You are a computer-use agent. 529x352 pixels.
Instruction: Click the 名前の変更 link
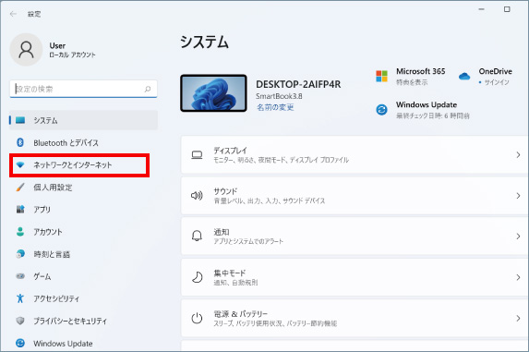pyautogui.click(x=275, y=107)
